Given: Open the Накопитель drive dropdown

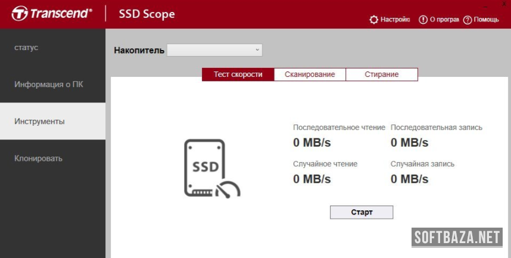Looking at the screenshot, I should [214, 50].
